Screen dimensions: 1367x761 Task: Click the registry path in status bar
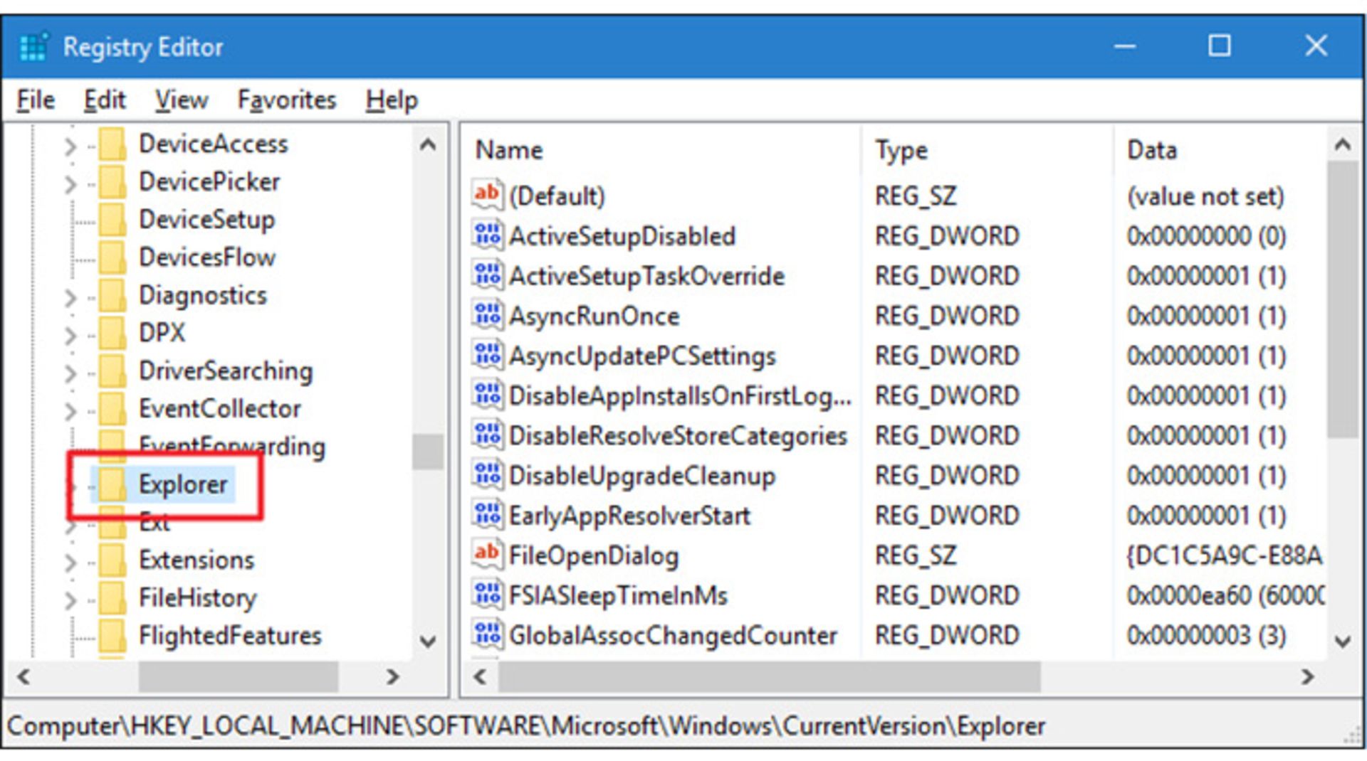point(525,726)
